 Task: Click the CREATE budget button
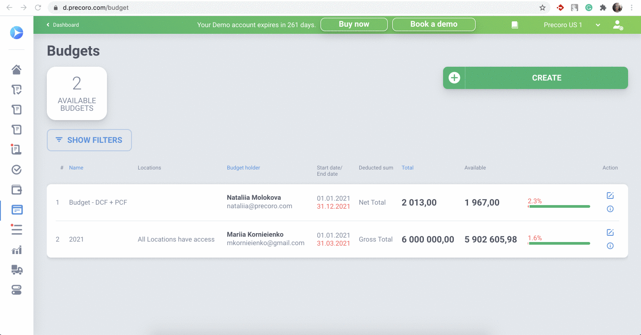tap(535, 78)
